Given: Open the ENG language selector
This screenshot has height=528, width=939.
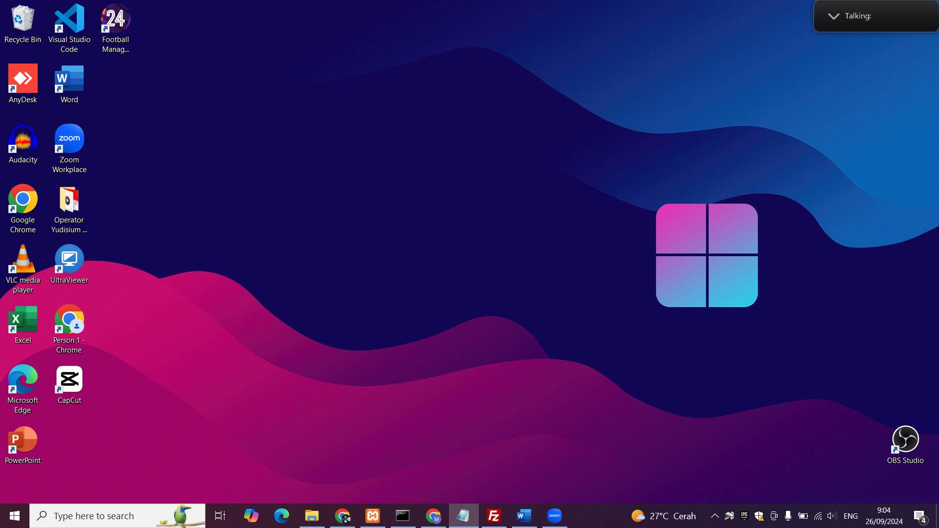Looking at the screenshot, I should pos(850,516).
